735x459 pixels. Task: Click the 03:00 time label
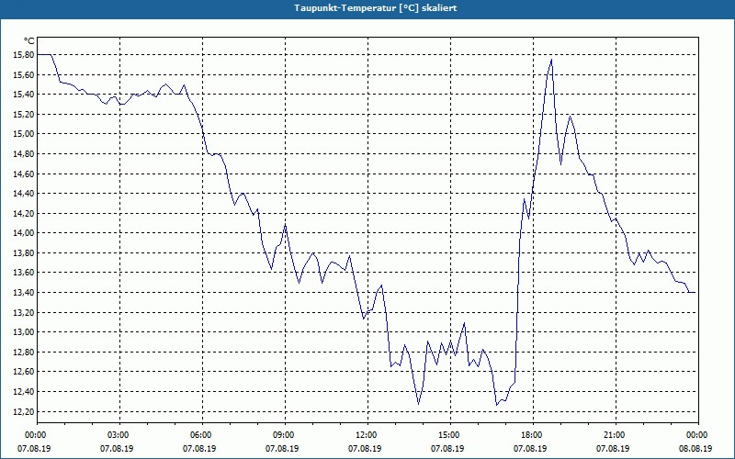point(120,435)
